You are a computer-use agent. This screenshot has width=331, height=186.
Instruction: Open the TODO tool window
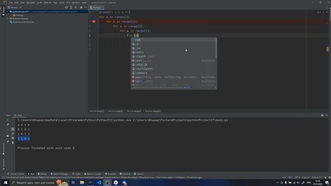[77, 174]
